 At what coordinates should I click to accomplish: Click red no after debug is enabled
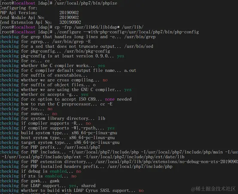pos(79,172)
